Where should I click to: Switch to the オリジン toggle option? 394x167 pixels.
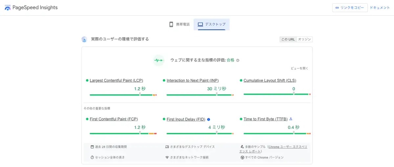(304, 39)
